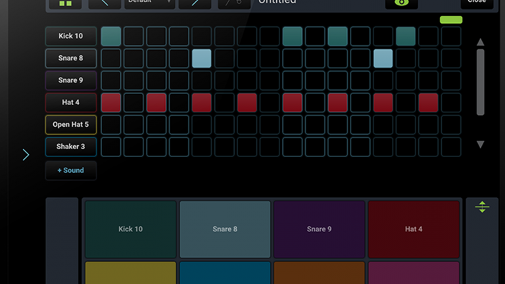Tap the Snare 9 purple pad
The height and width of the screenshot is (284, 505).
click(319, 229)
